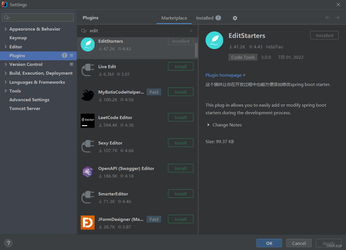Open Tomcat Server settings

[x=25, y=108]
